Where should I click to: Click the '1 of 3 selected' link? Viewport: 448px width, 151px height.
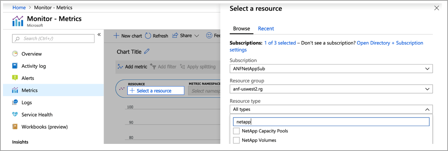(x=280, y=43)
